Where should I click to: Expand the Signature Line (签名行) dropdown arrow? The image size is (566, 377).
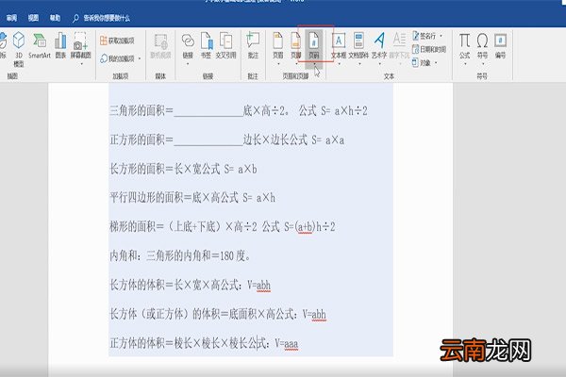[441, 36]
